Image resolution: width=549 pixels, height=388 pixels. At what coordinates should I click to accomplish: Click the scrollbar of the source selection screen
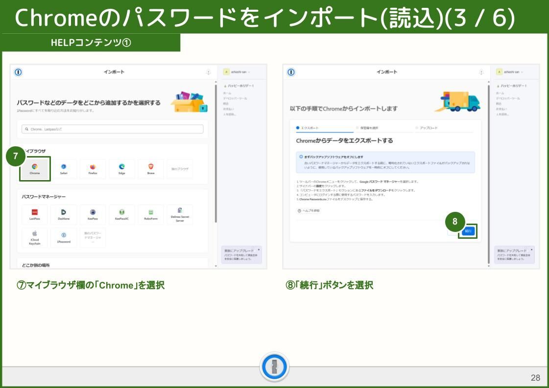[215, 153]
